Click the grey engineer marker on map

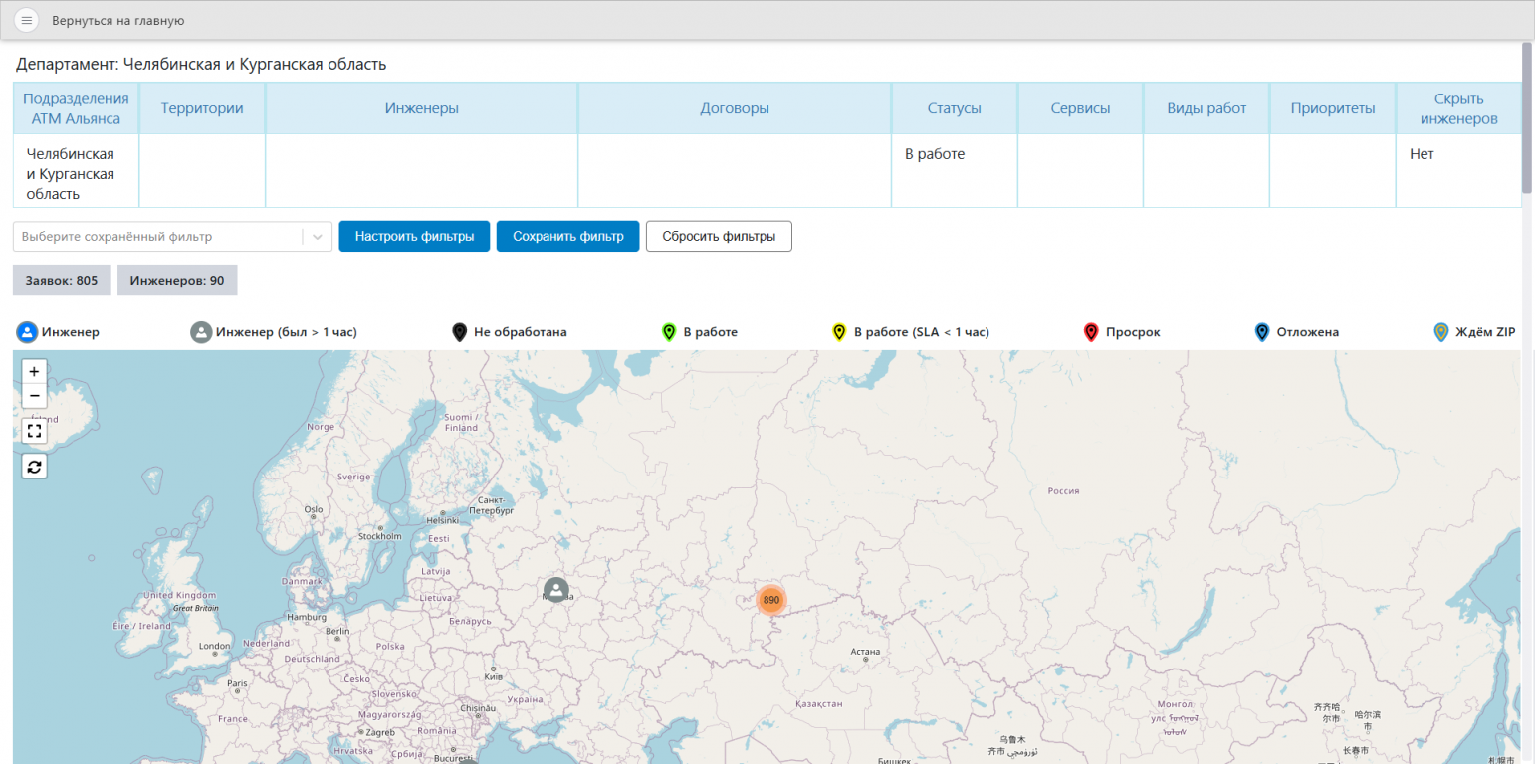[556, 590]
